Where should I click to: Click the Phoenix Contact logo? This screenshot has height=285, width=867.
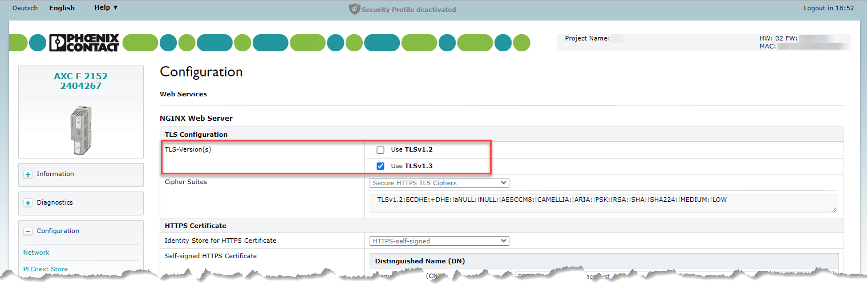[x=84, y=43]
